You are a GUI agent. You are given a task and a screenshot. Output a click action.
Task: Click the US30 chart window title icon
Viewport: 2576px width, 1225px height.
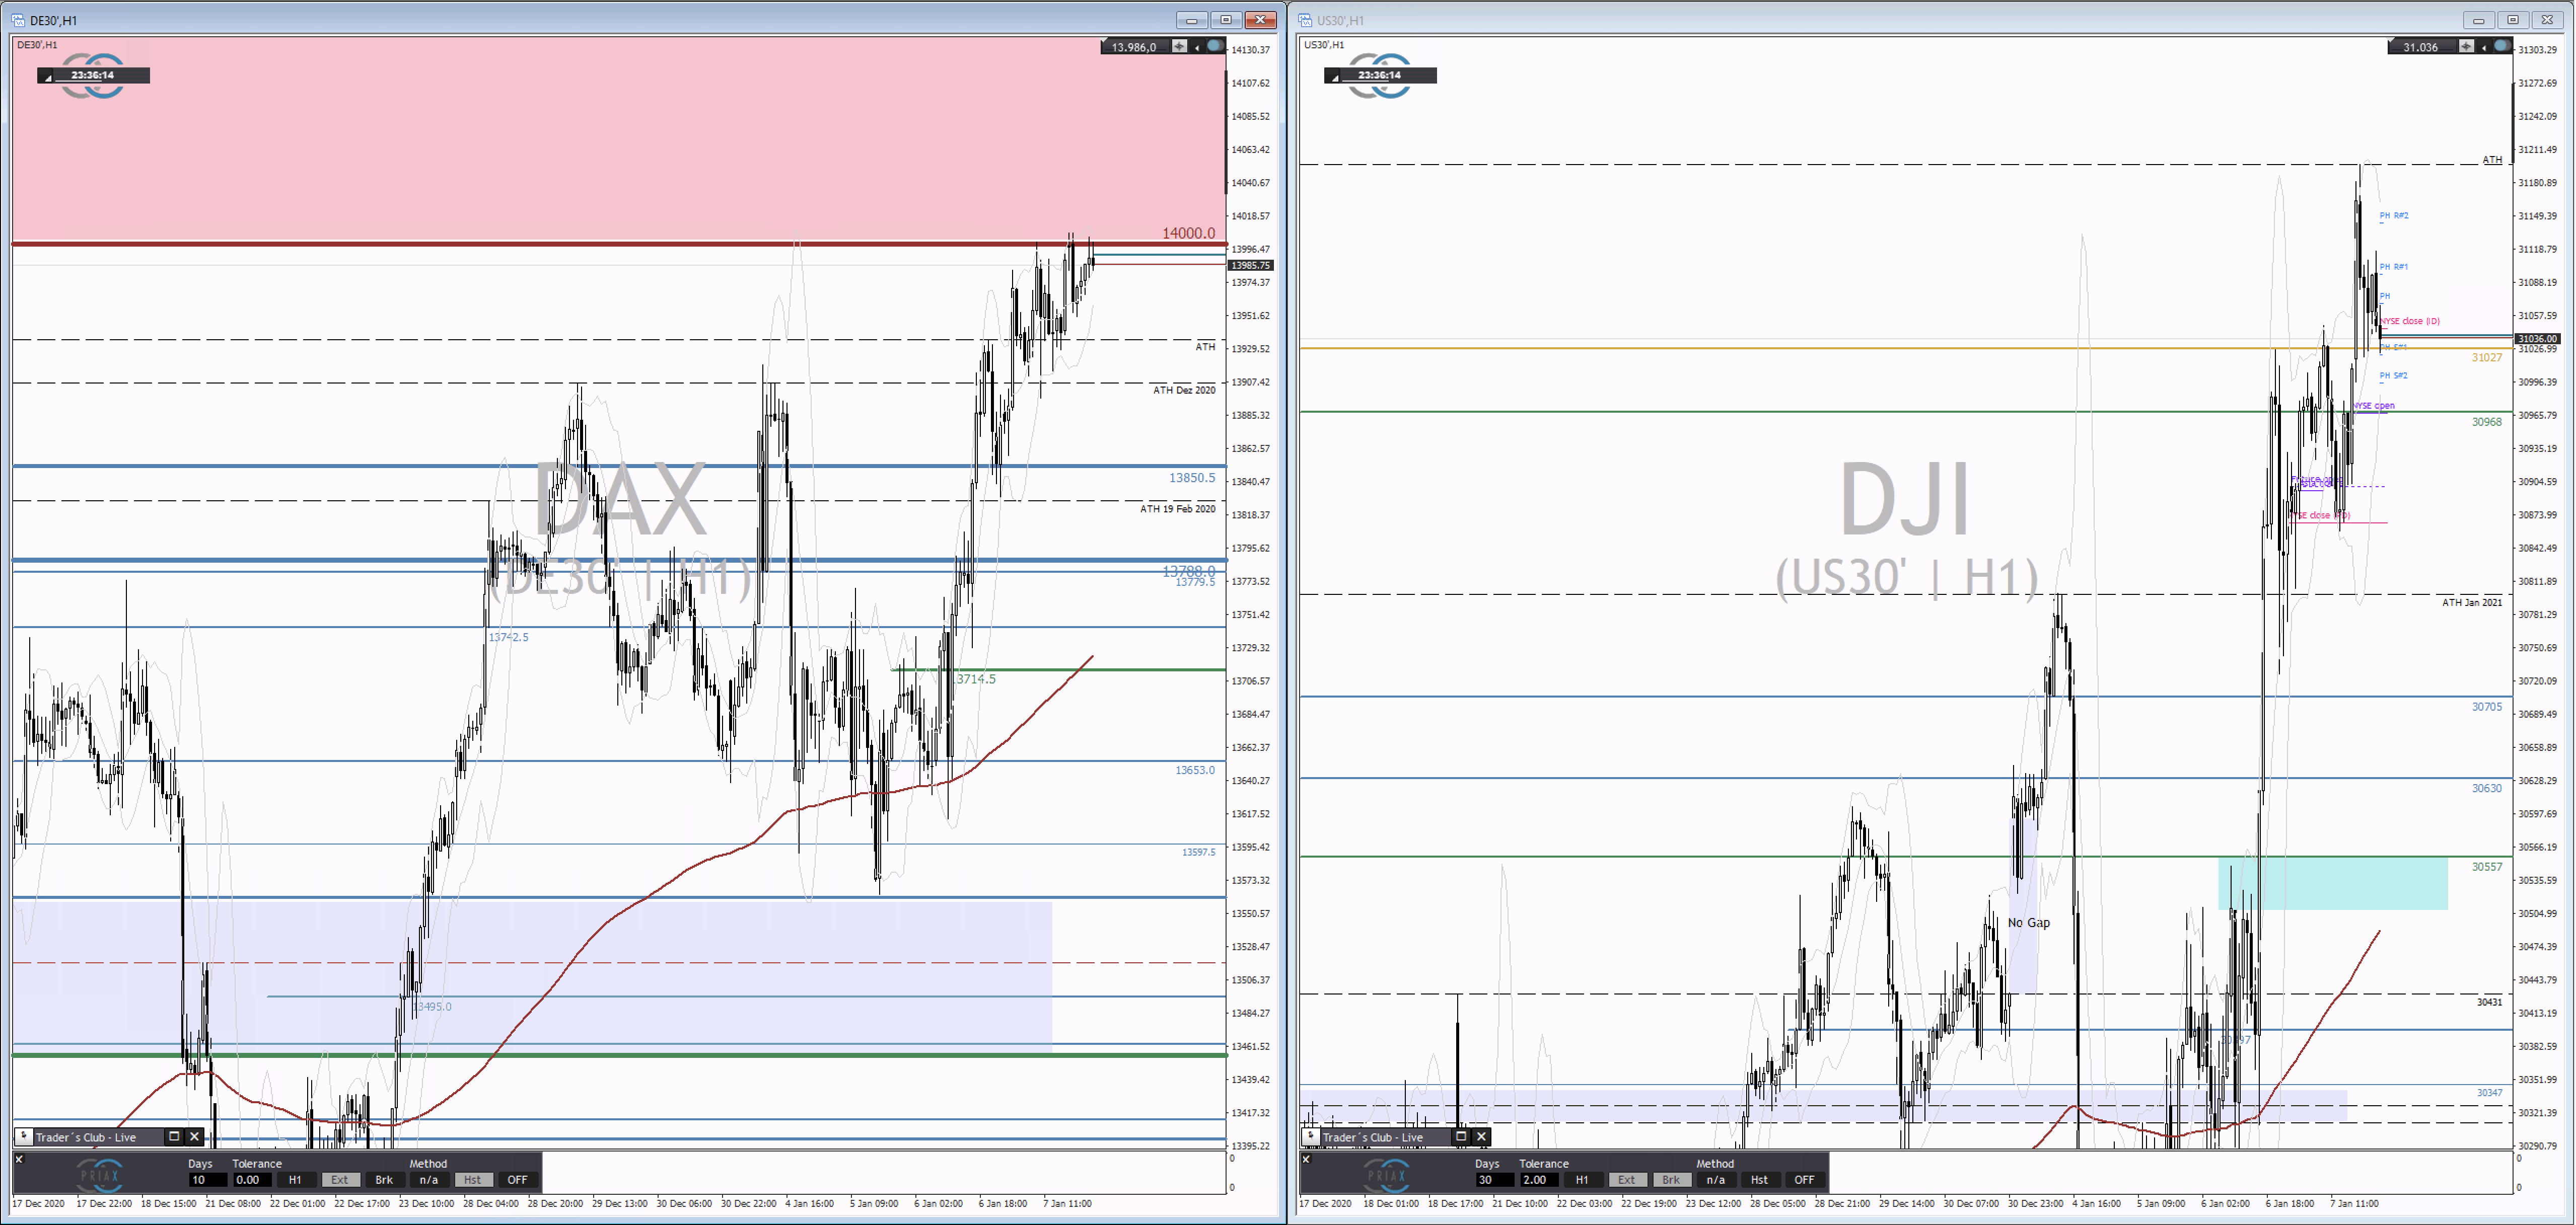[1305, 20]
